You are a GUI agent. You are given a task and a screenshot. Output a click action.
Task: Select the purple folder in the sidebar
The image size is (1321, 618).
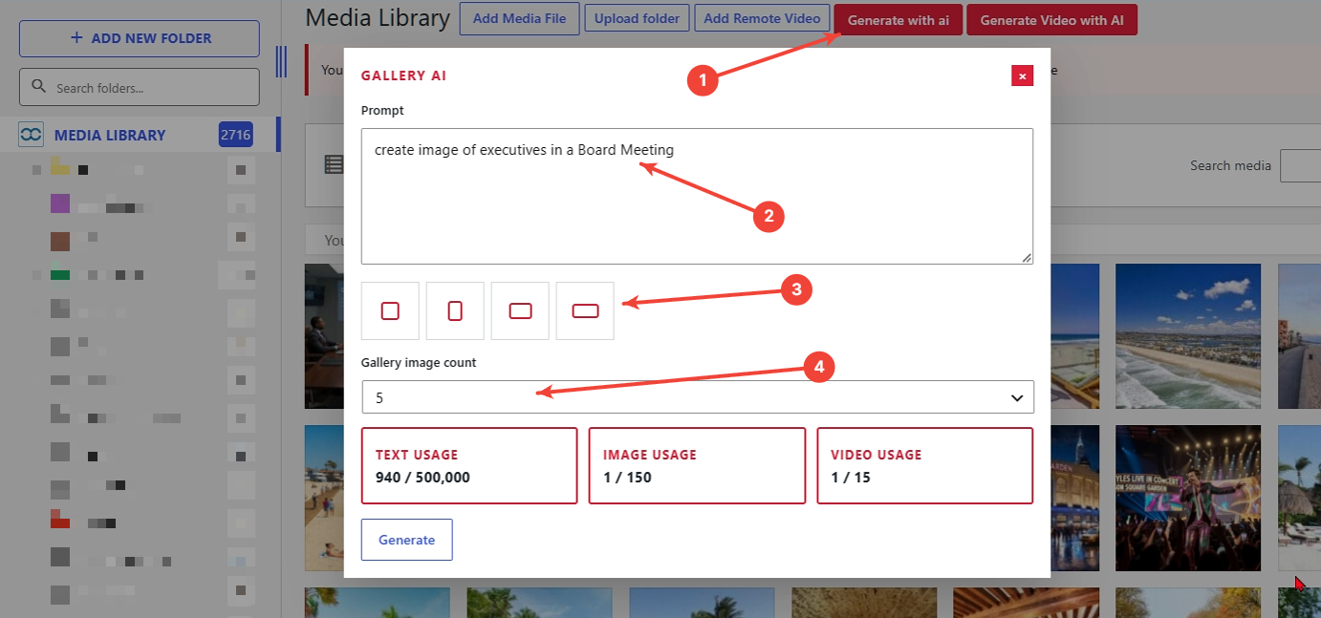point(60,203)
